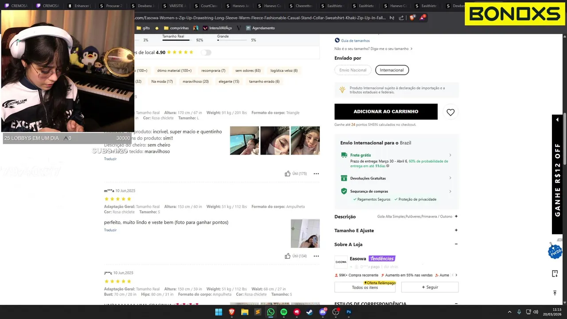Viewport: 567px width, 319px height.
Task: Toggle the local reviews switch
Action: 206,52
